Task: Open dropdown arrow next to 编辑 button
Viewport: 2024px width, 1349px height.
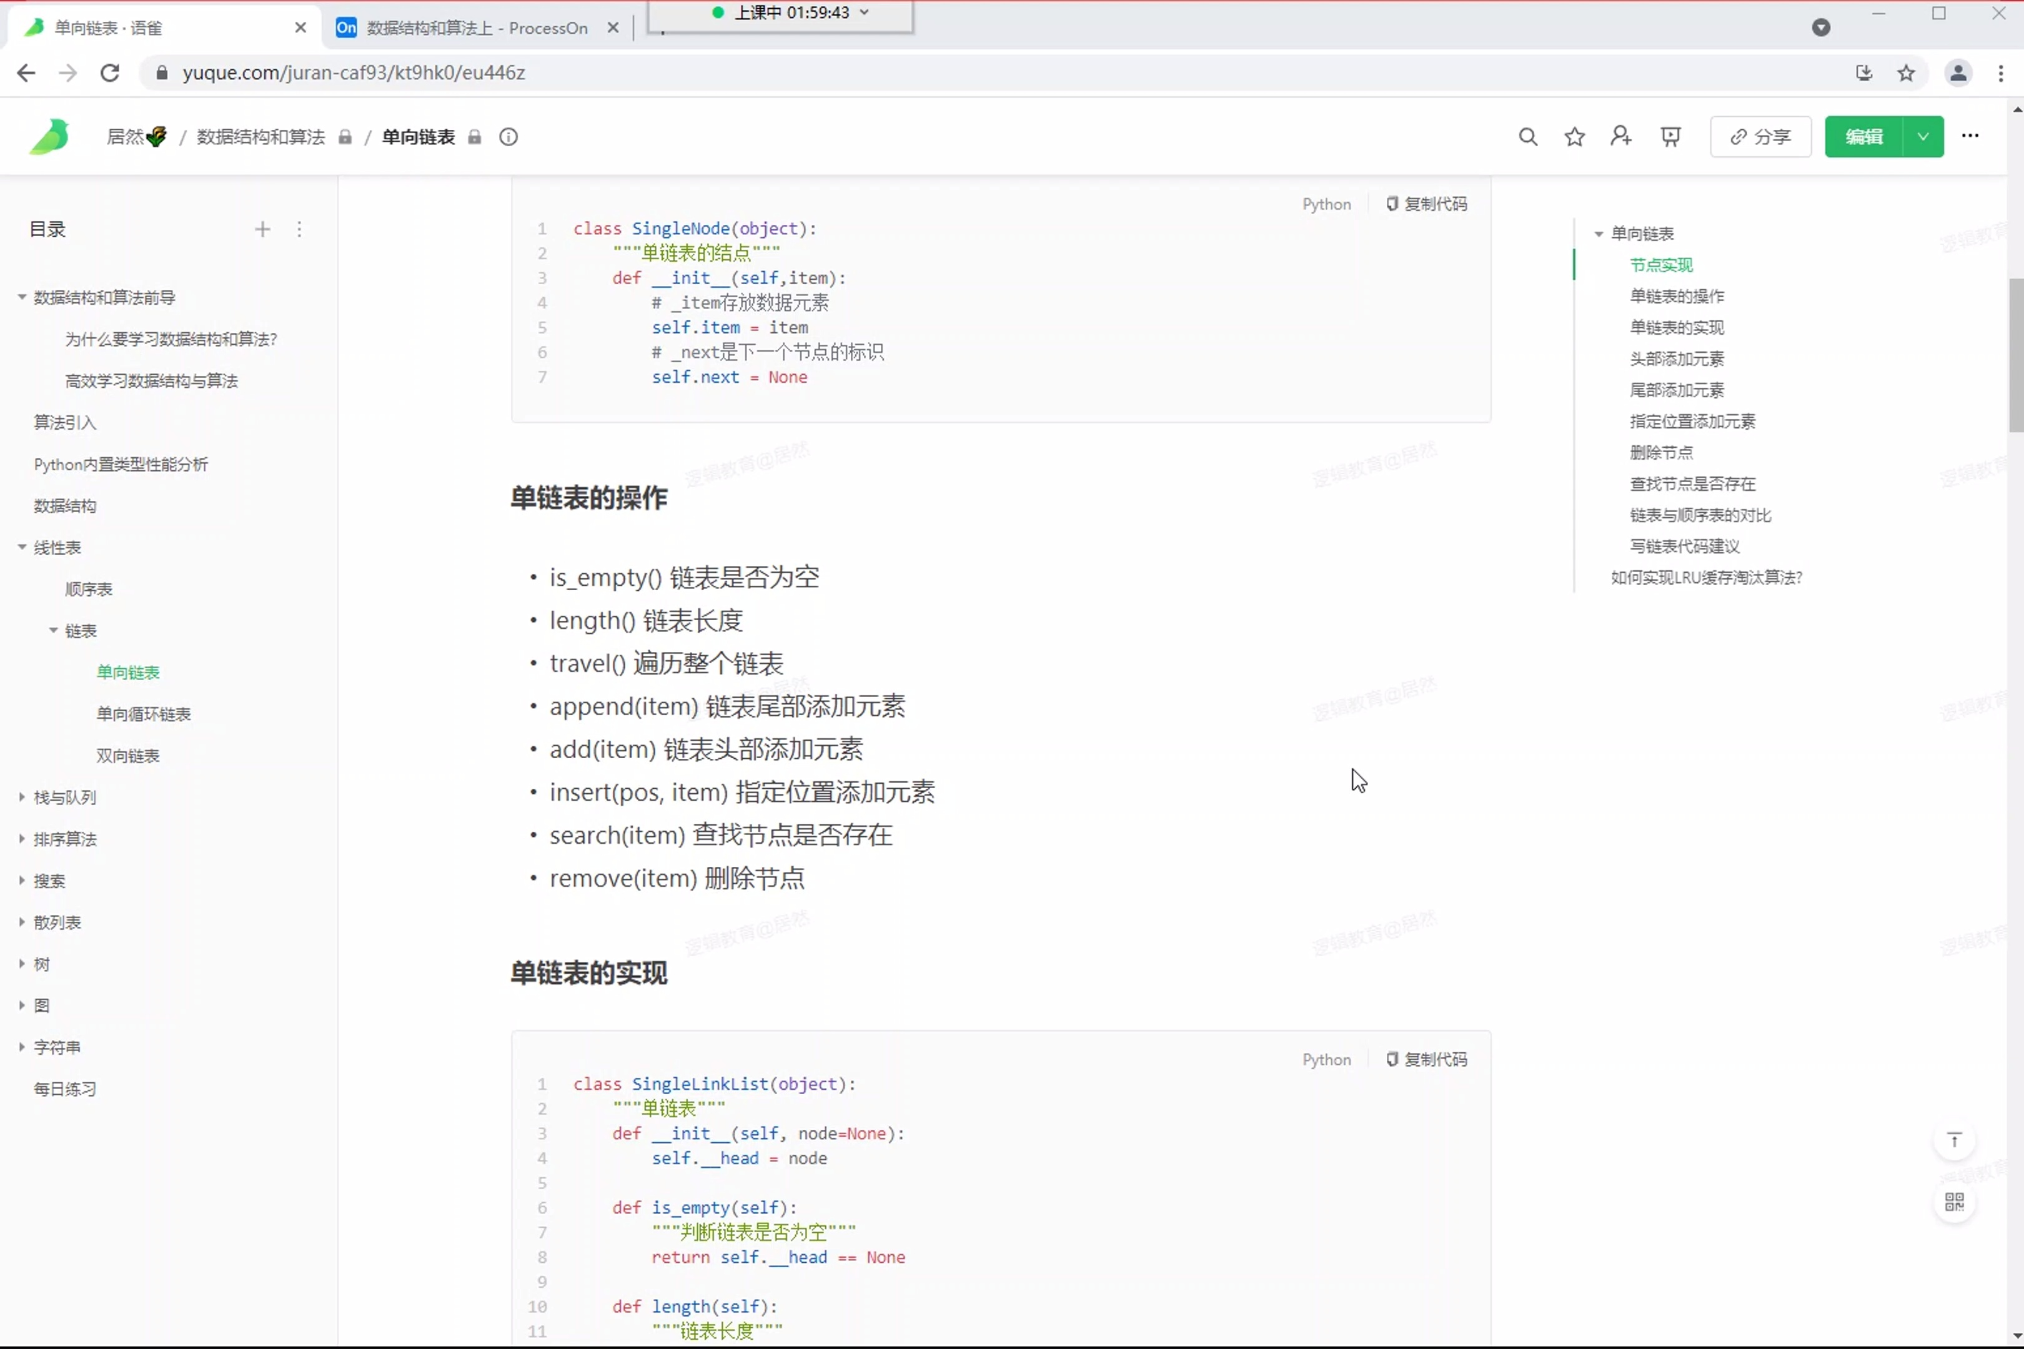Action: pyautogui.click(x=1922, y=137)
